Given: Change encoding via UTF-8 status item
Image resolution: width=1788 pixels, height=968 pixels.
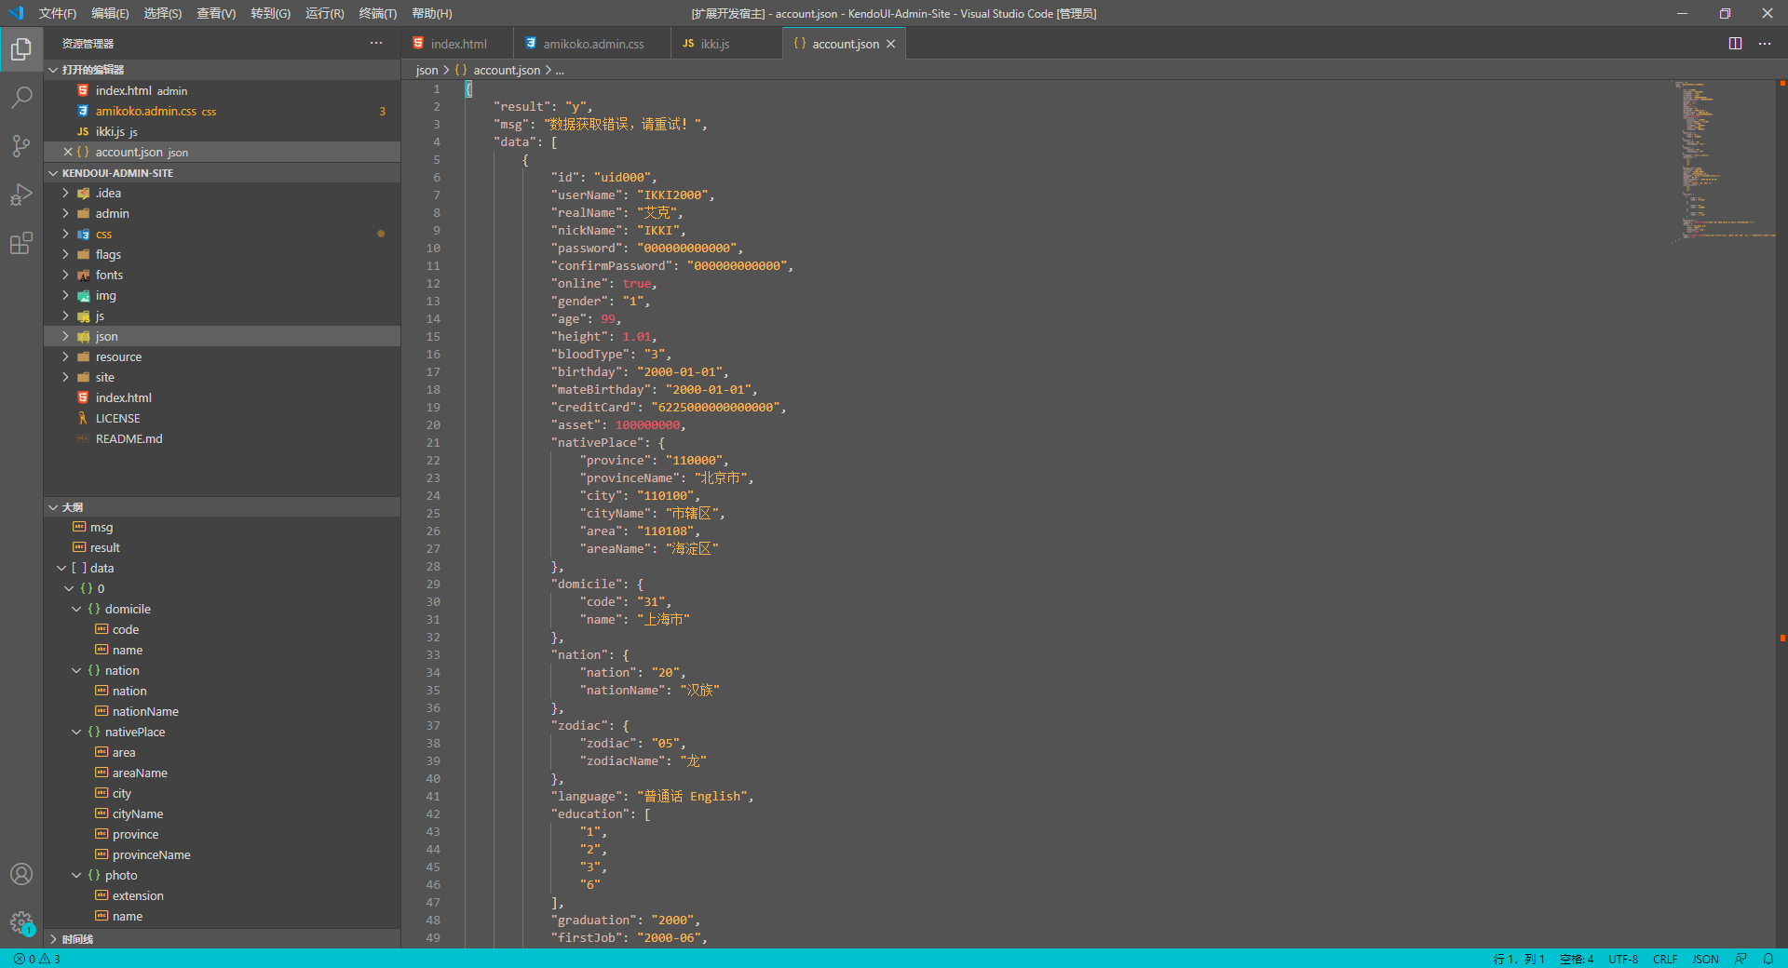Looking at the screenshot, I should (1623, 959).
